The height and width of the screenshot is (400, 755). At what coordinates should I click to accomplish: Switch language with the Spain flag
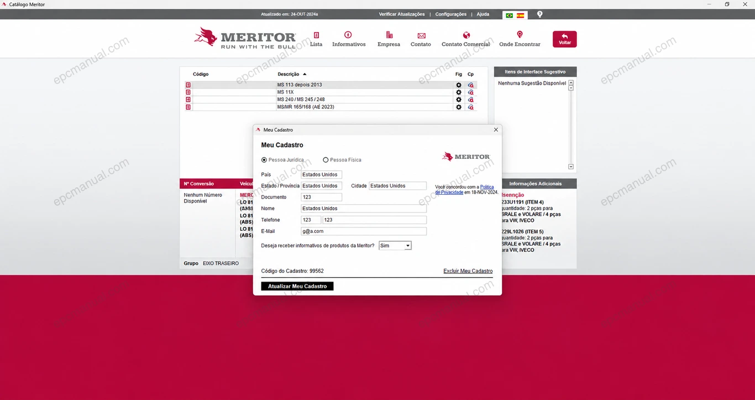(x=520, y=15)
